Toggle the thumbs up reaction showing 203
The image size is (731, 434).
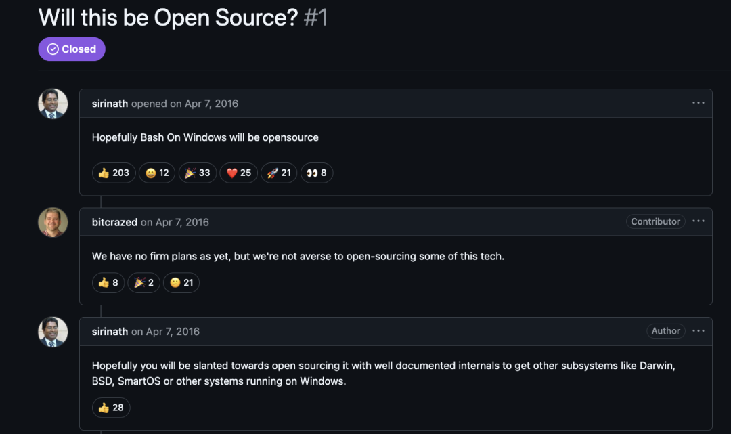point(114,173)
